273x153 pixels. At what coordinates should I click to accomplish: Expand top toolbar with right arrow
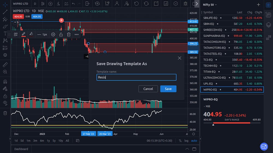coord(197,4)
